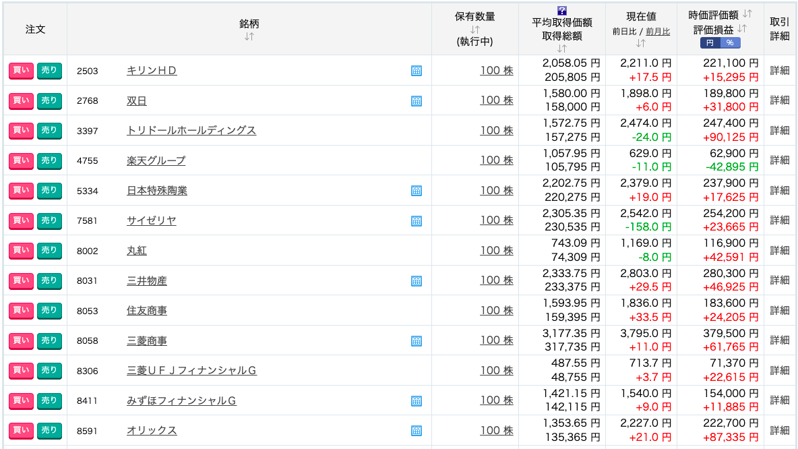Sell 楽天グループ shares
Viewport: 798px width, 449px height.
(49, 161)
